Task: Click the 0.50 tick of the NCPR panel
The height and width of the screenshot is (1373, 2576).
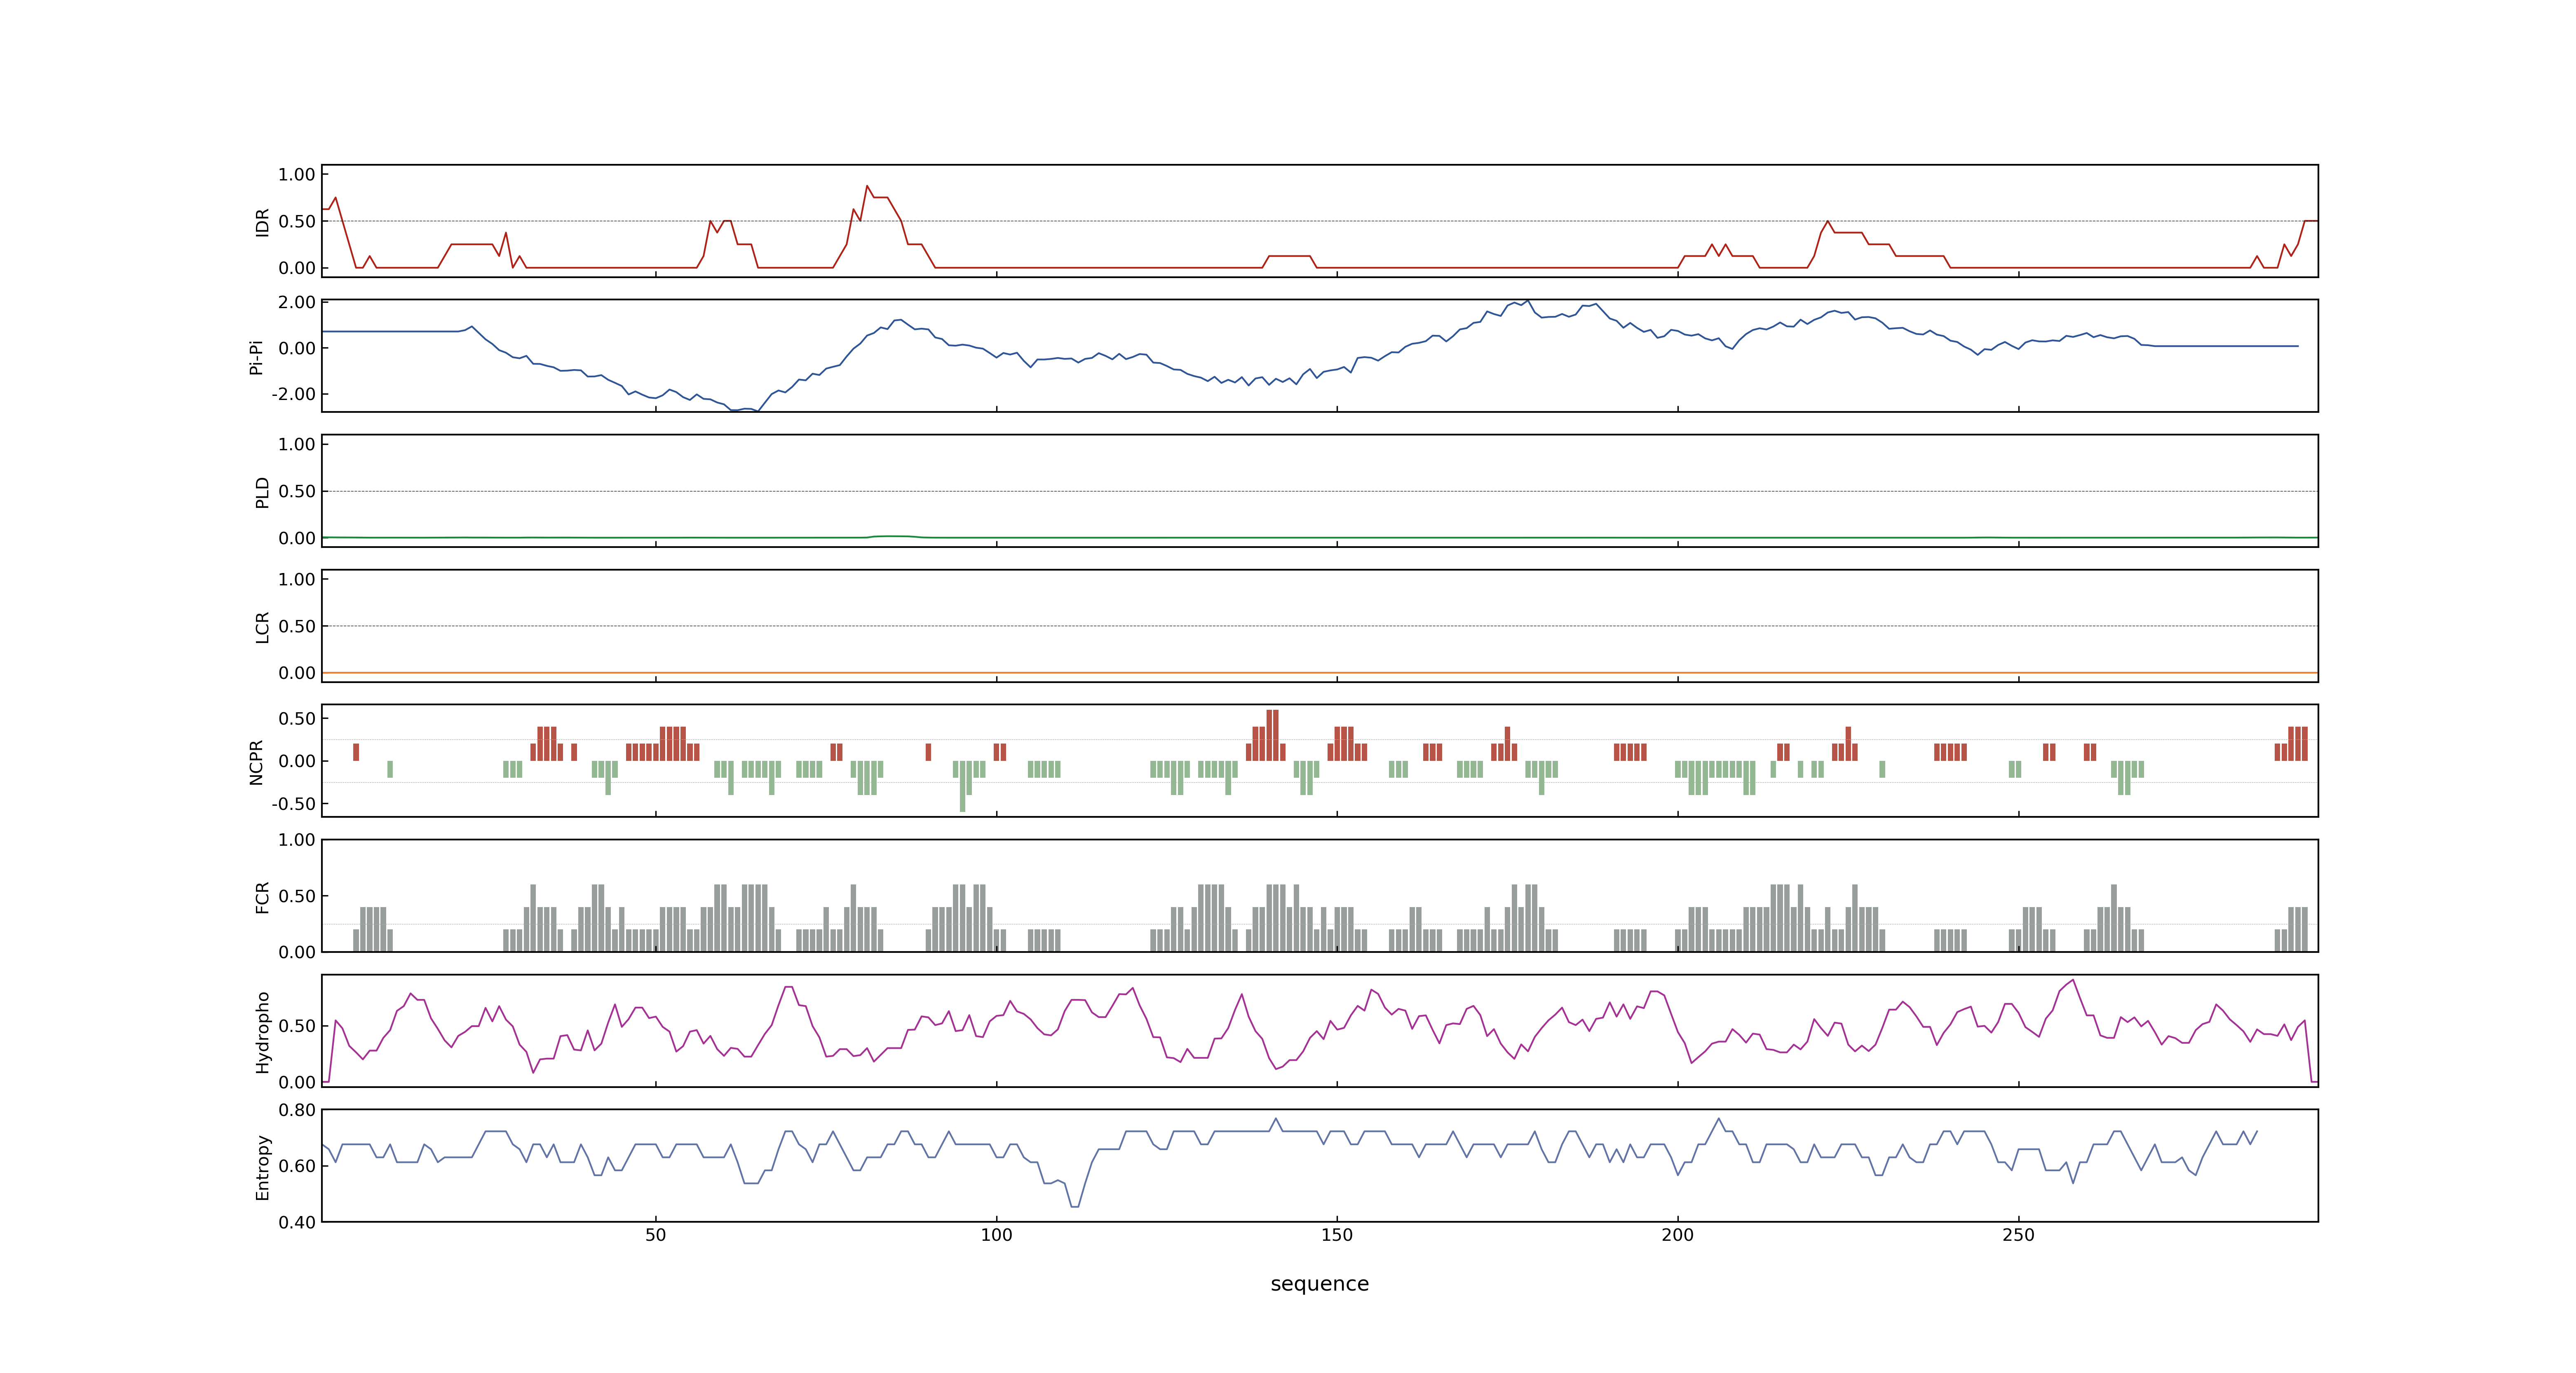Action: [x=297, y=718]
